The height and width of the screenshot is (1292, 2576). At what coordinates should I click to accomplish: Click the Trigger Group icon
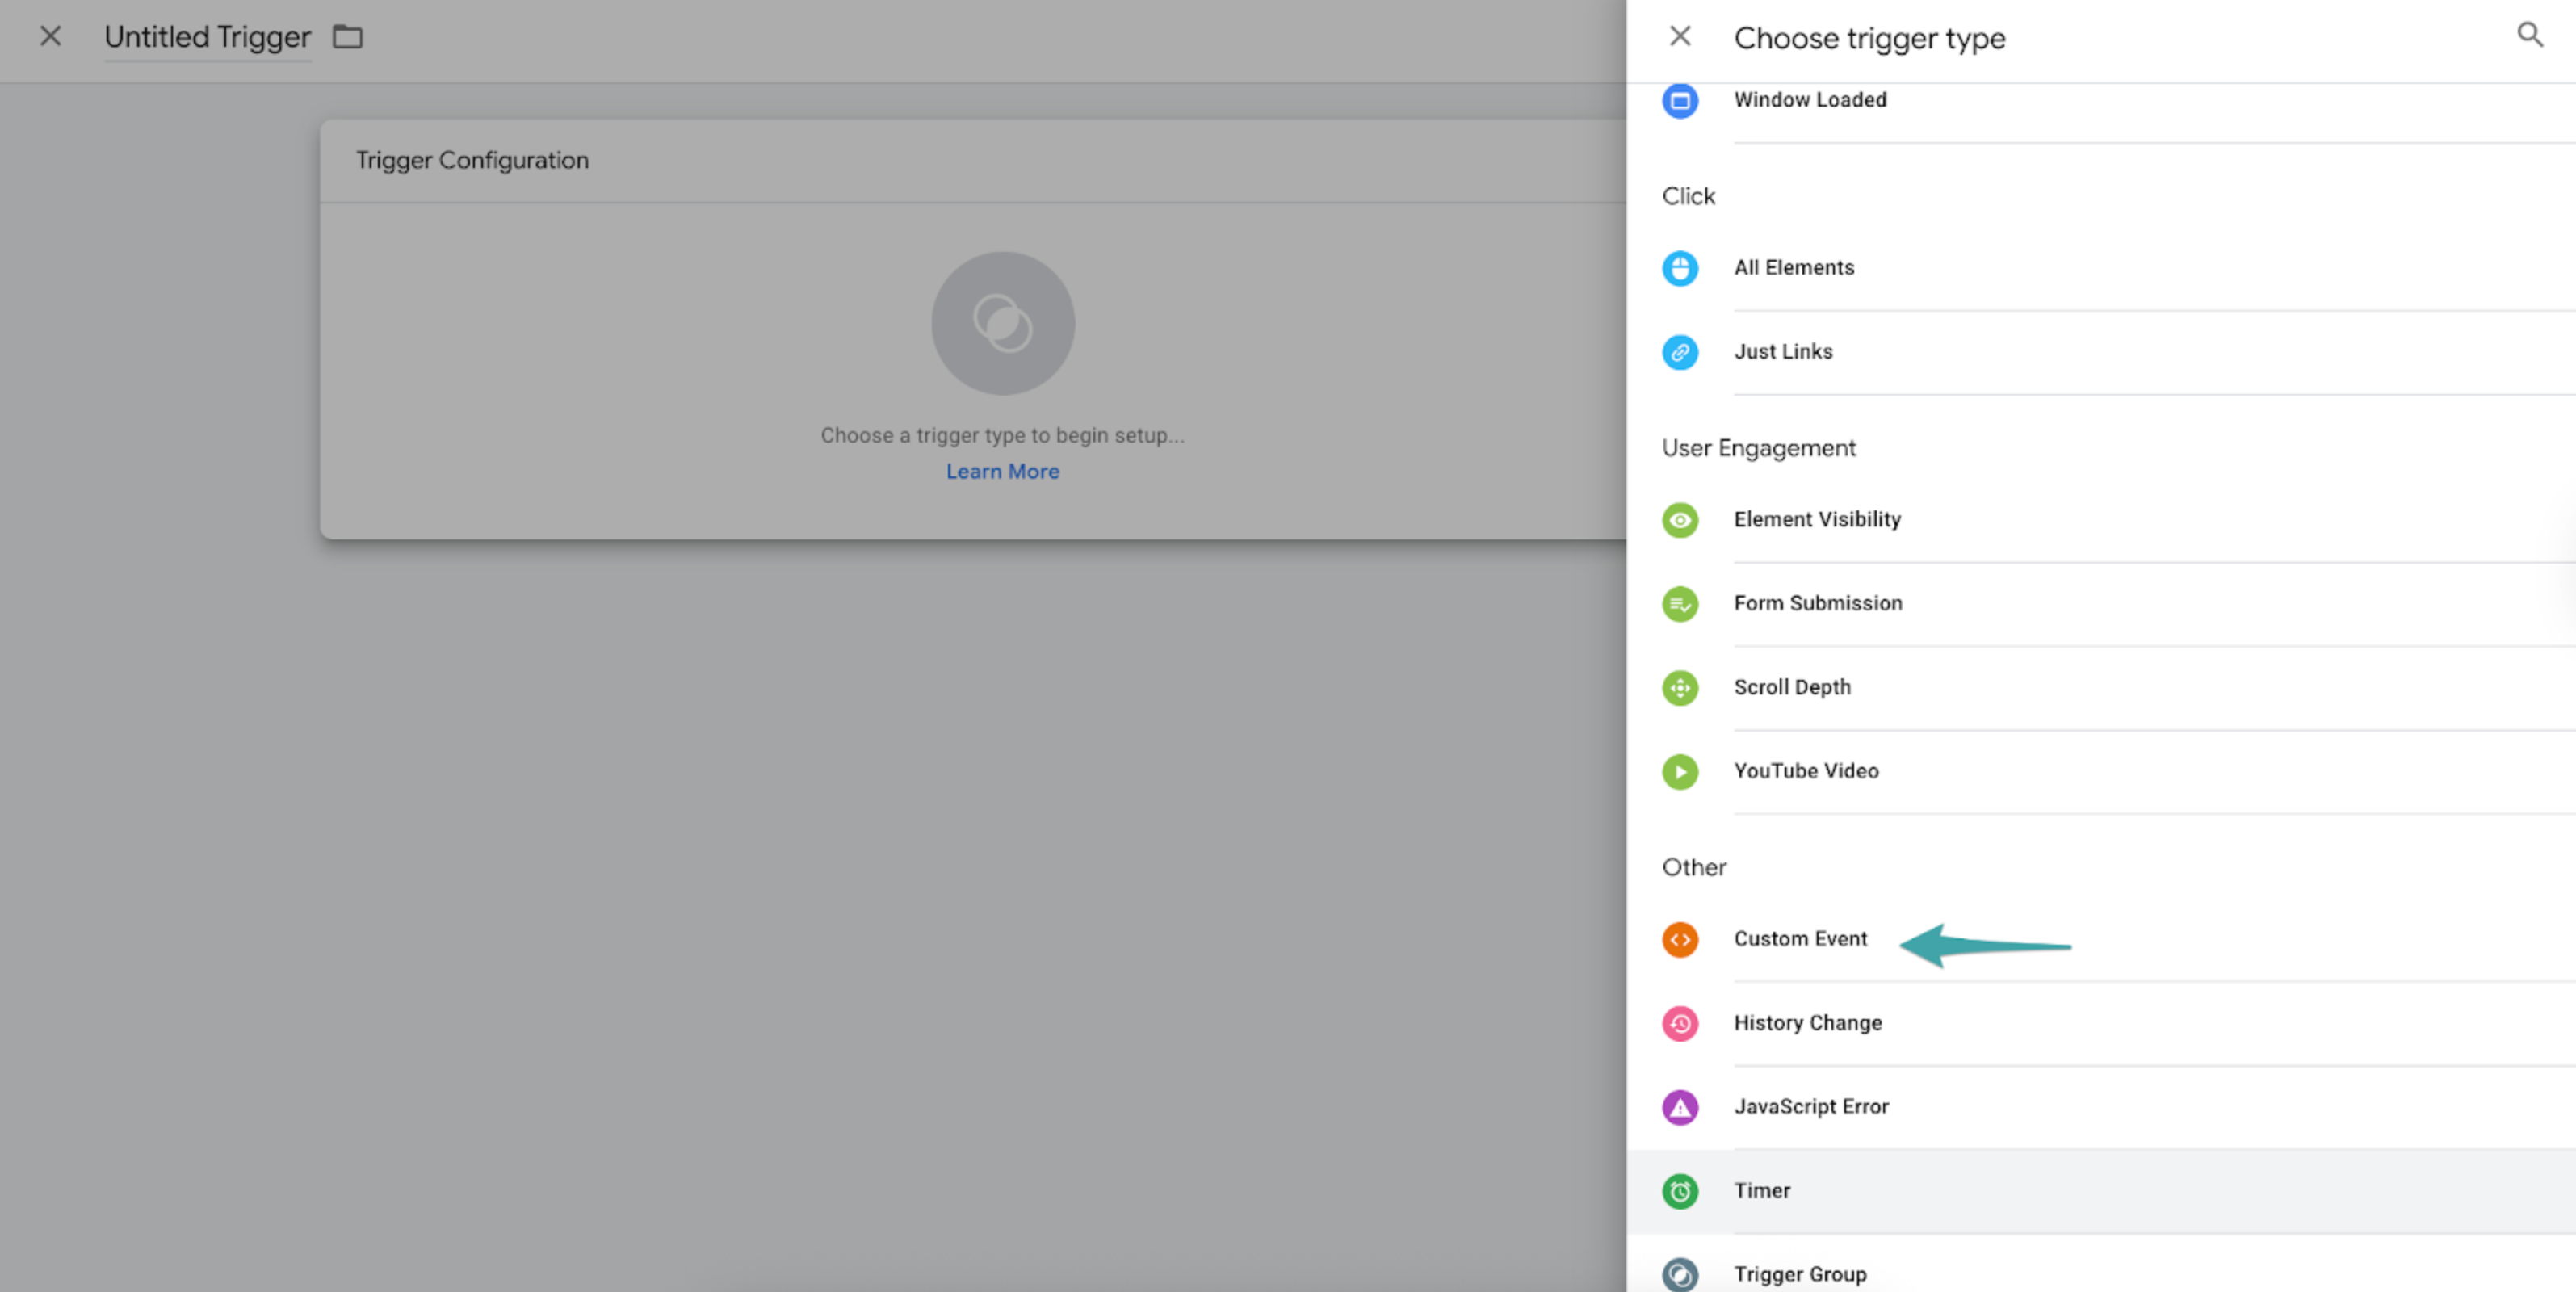(1680, 1275)
